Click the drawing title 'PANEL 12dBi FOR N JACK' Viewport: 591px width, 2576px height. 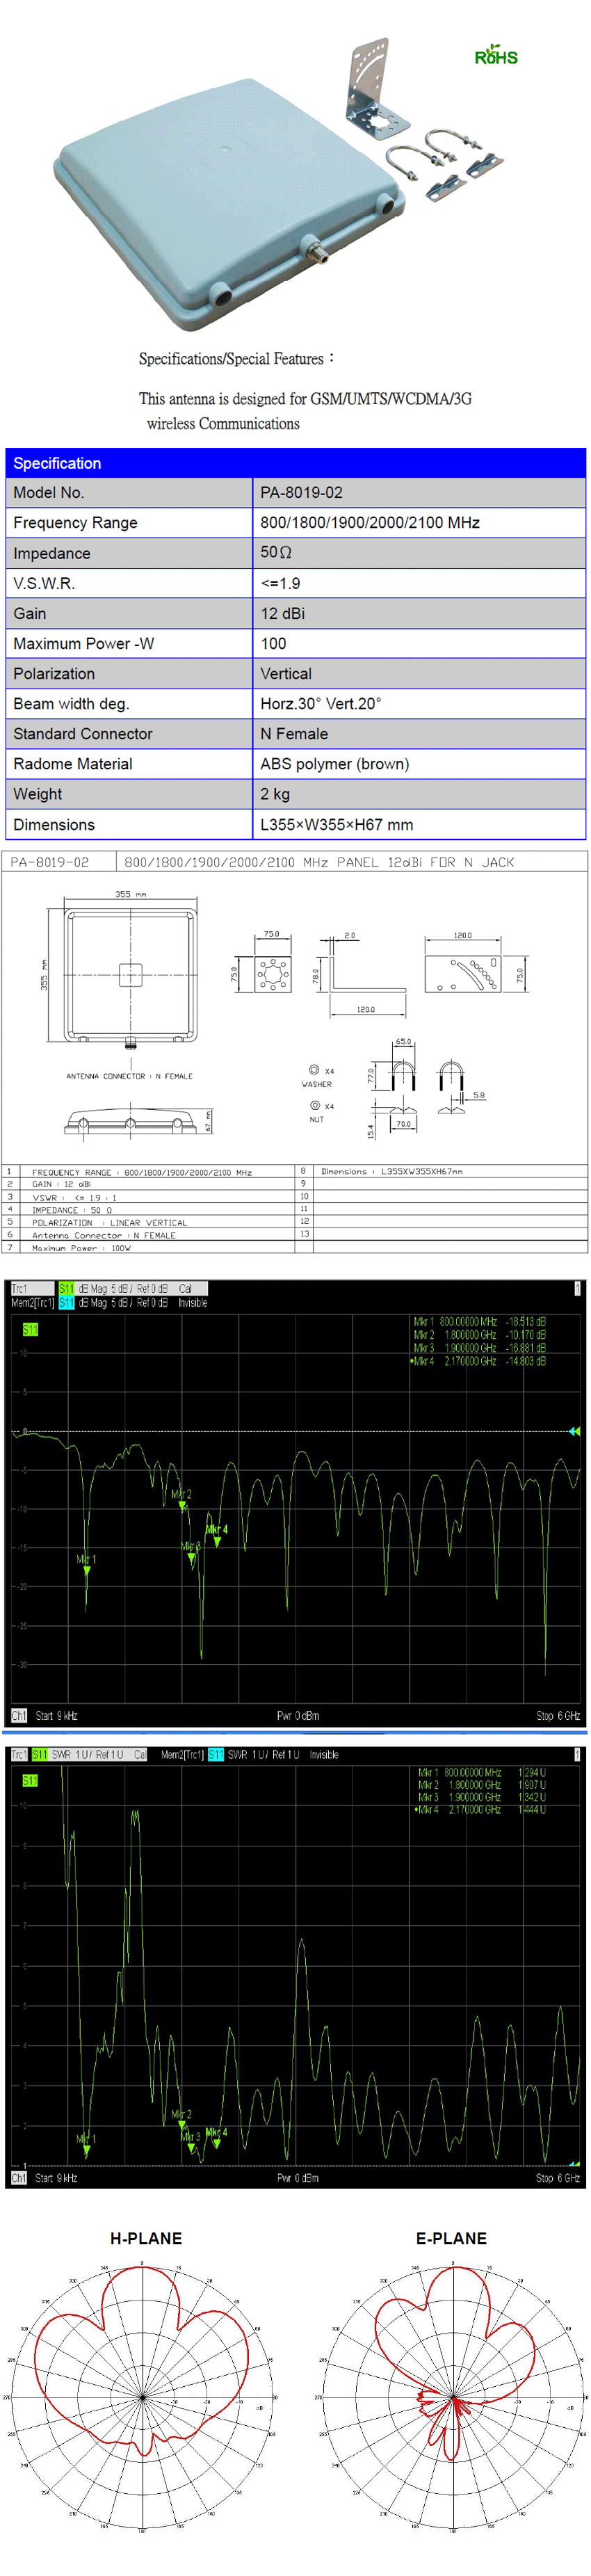[x=425, y=862]
